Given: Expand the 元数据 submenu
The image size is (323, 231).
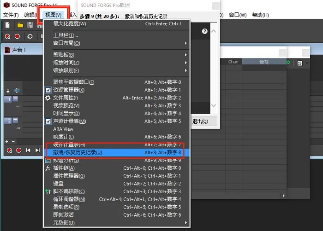Looking at the screenshot, I should pyautogui.click(x=117, y=222).
